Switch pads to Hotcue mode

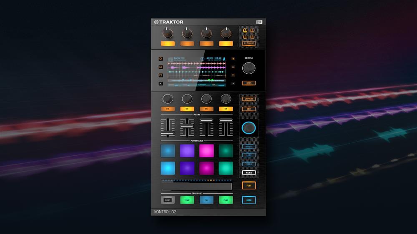tap(249, 147)
